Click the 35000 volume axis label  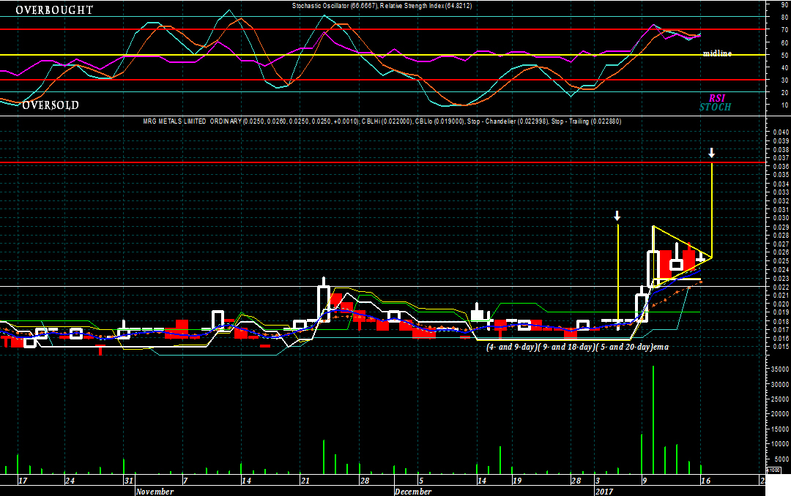tap(781, 369)
